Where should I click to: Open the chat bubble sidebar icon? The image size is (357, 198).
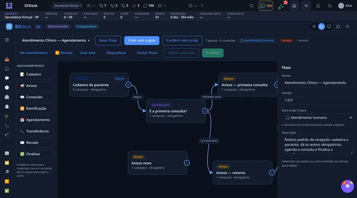coord(7,78)
